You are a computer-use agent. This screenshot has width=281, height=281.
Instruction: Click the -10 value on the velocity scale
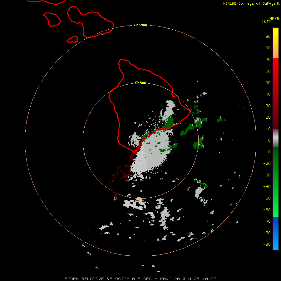click(267, 152)
